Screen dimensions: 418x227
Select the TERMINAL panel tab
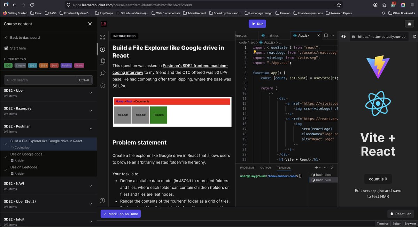(284, 168)
